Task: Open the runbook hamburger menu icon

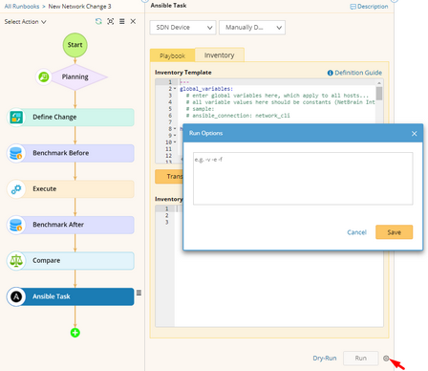Action: coord(122,21)
